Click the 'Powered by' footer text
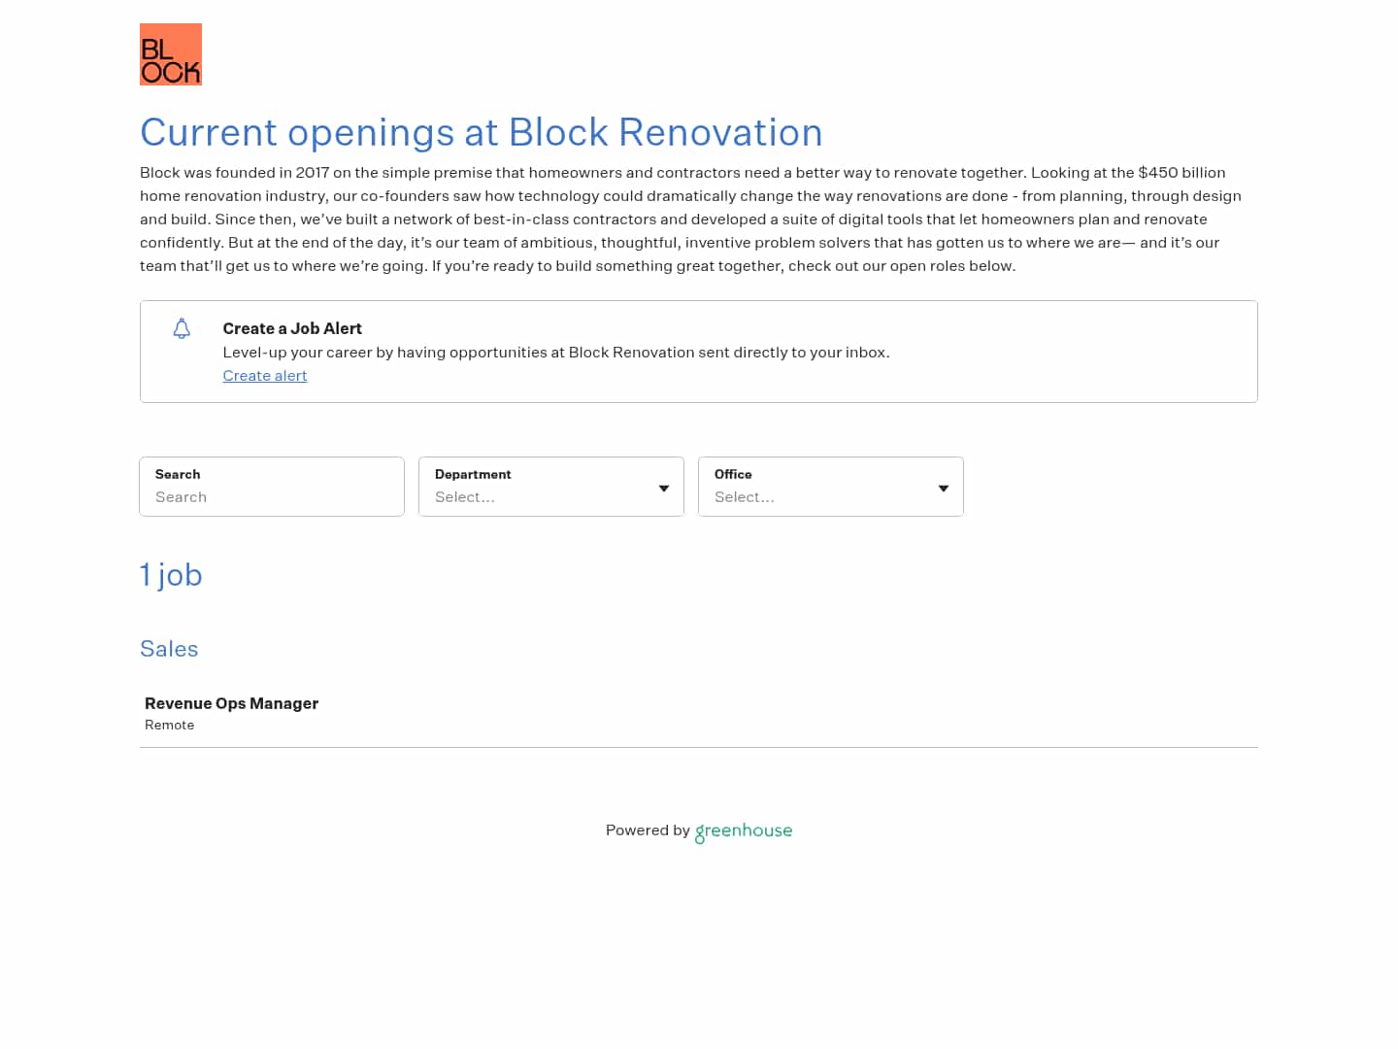 648,830
